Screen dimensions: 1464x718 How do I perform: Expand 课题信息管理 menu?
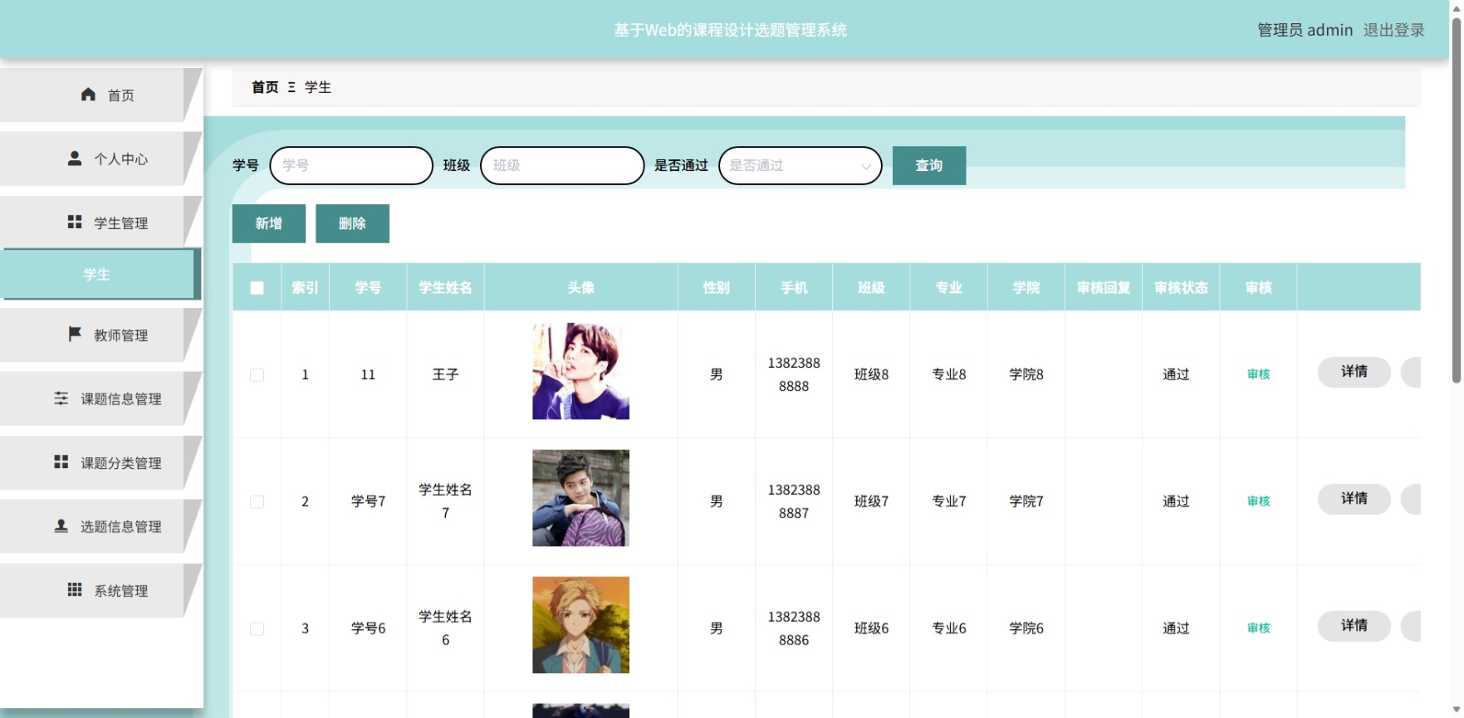pyautogui.click(x=100, y=399)
